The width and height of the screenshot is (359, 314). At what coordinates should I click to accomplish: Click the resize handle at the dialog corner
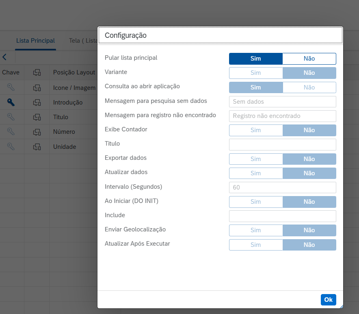point(342,307)
